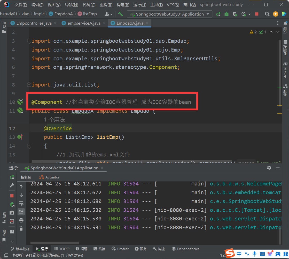Image resolution: width=289 pixels, height=259 pixels.
Task: Click the green bug Debug icon
Action: click(226, 14)
